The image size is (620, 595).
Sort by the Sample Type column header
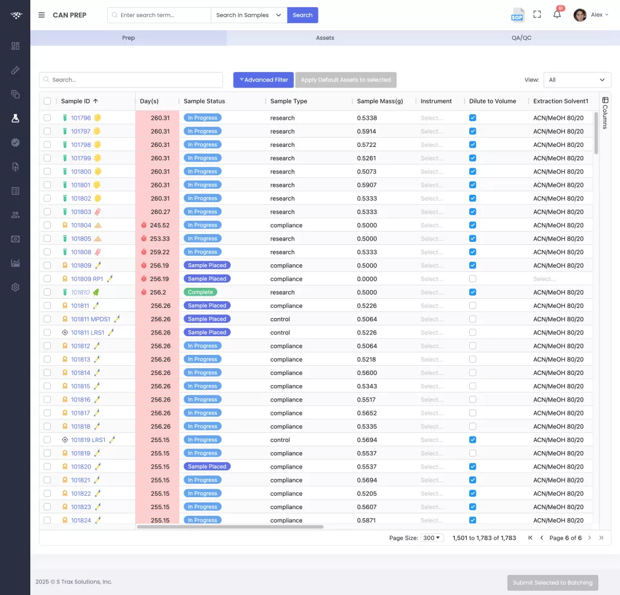tap(289, 101)
